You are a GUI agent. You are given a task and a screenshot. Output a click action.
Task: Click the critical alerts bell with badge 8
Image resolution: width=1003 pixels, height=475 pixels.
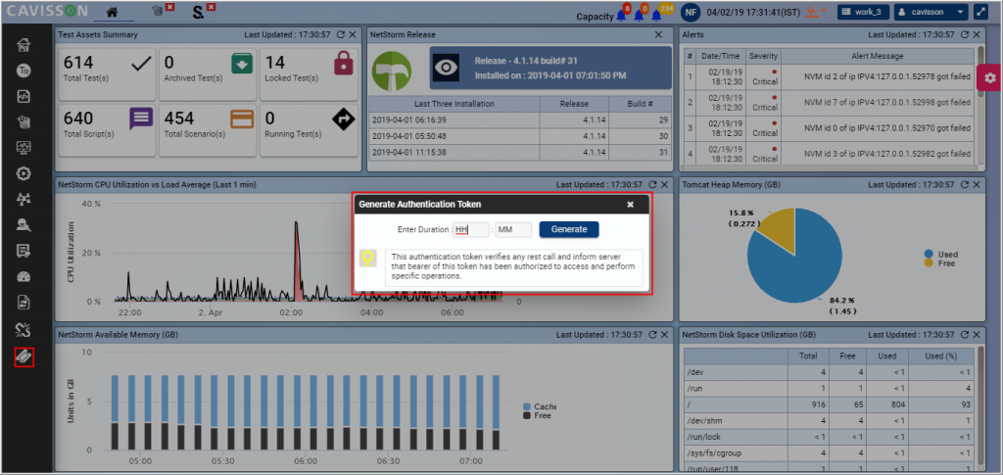tap(622, 14)
